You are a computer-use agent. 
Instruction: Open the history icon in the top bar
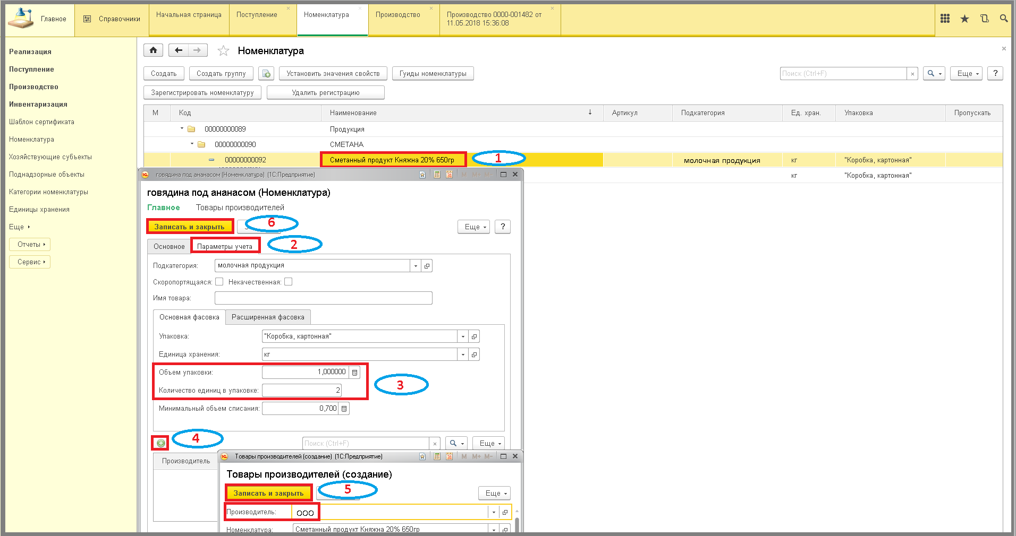point(984,19)
